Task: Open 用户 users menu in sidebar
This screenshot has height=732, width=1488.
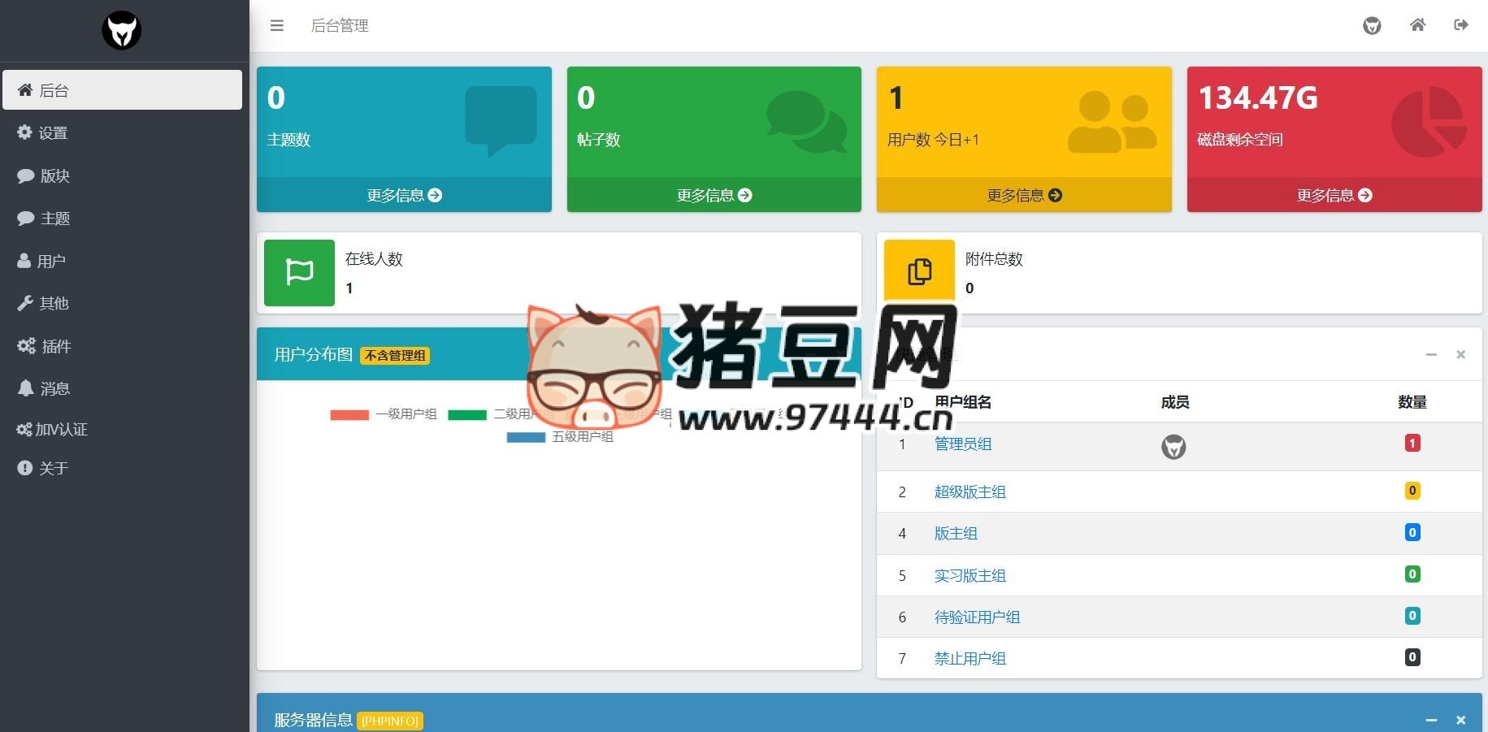Action: tap(122, 261)
